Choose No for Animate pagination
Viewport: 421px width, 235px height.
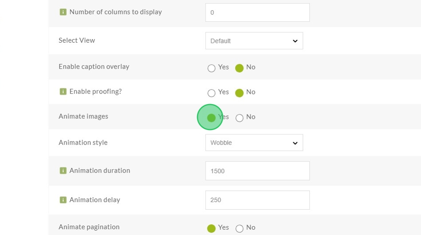[239, 228]
